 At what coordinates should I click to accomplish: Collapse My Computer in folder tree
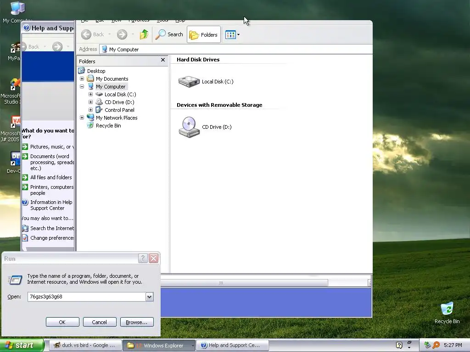pyautogui.click(x=82, y=87)
